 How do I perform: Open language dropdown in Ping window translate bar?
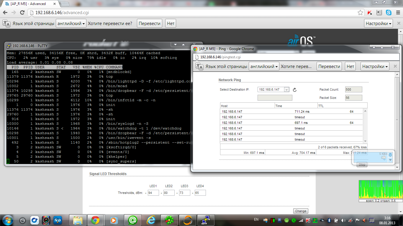tap(264, 67)
